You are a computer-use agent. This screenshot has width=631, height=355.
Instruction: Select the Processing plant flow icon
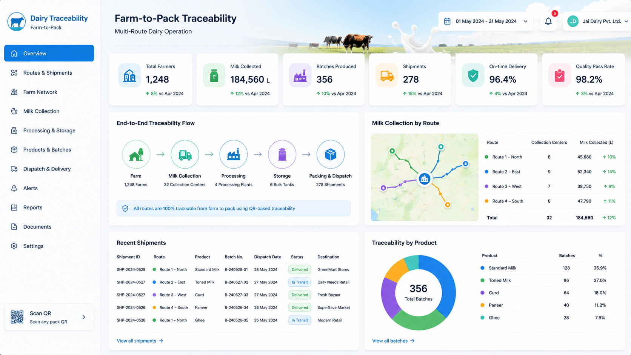click(x=234, y=154)
